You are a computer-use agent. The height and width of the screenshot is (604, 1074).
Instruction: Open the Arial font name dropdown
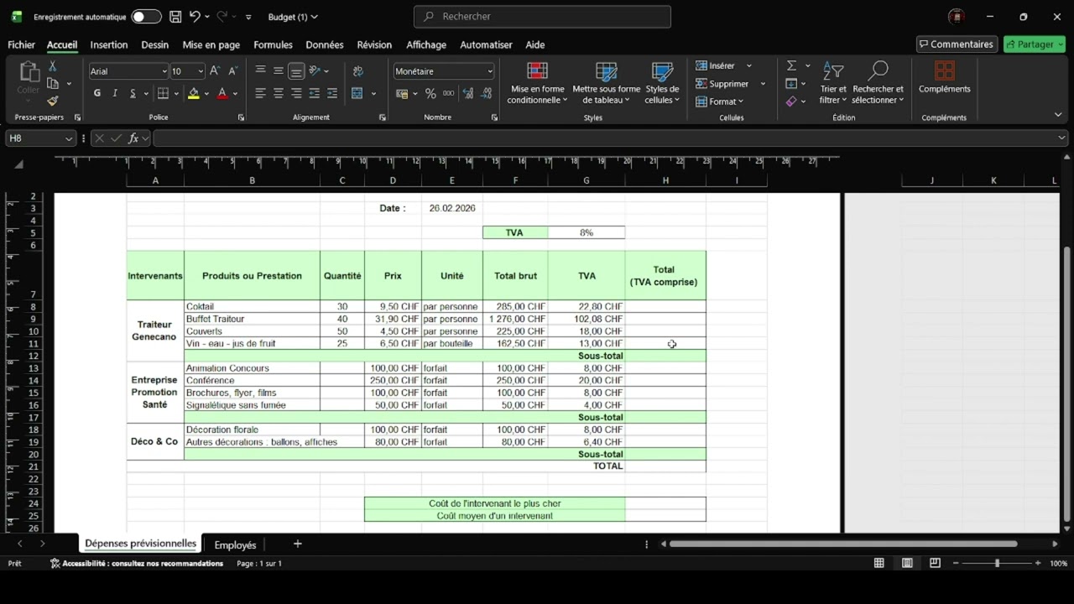[x=163, y=71]
